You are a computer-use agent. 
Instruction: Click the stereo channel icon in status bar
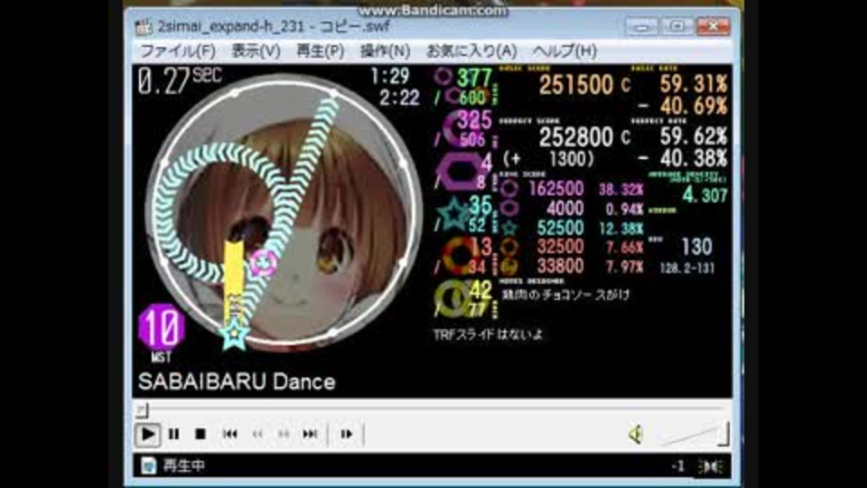click(711, 467)
